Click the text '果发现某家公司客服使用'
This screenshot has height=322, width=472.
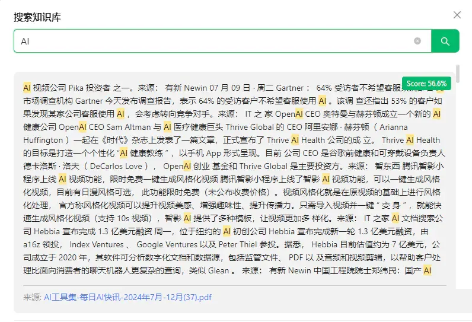[69, 114]
